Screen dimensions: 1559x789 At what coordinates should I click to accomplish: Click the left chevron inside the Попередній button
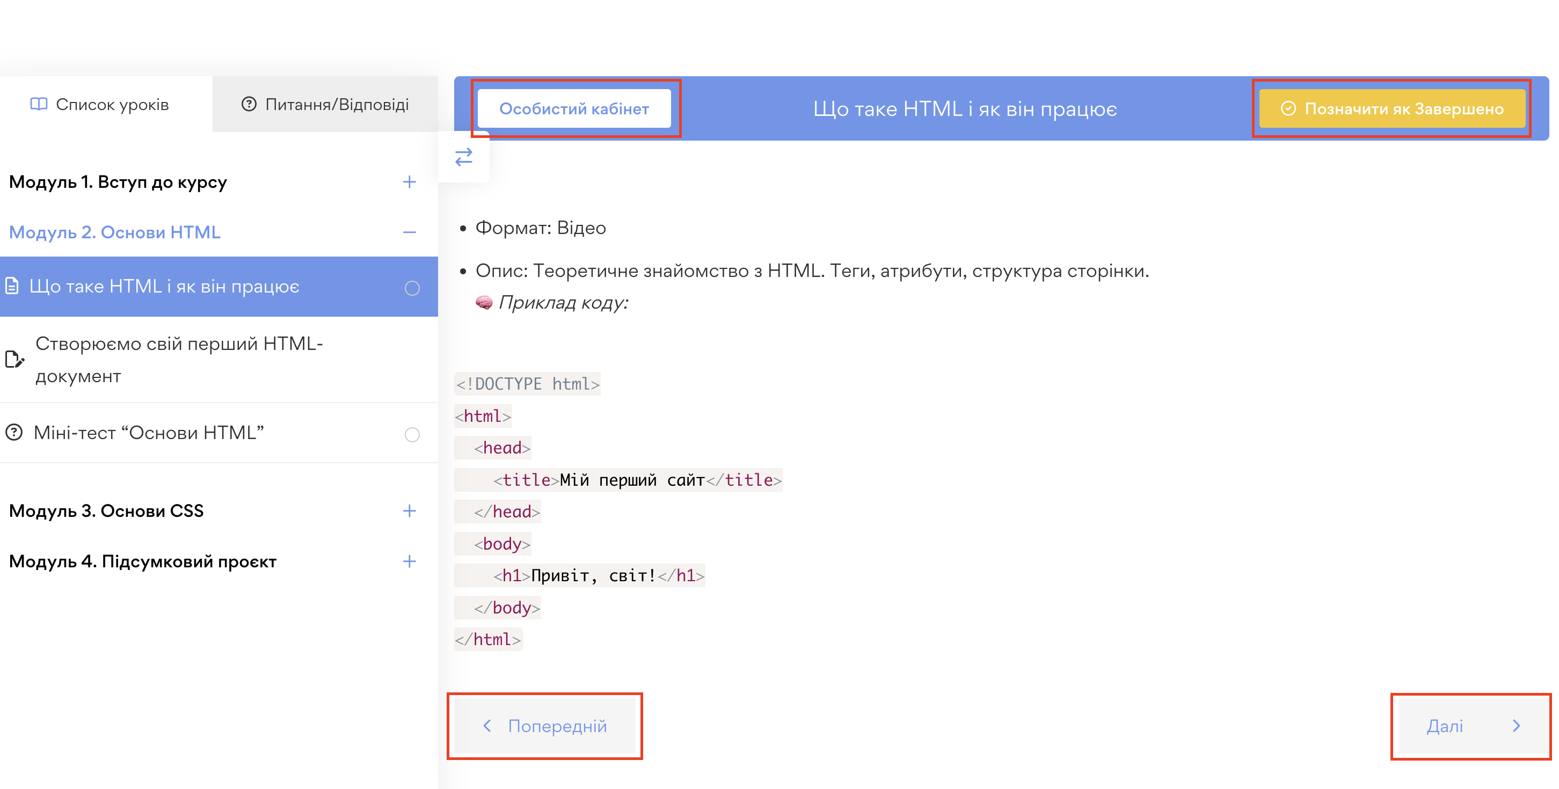(487, 726)
